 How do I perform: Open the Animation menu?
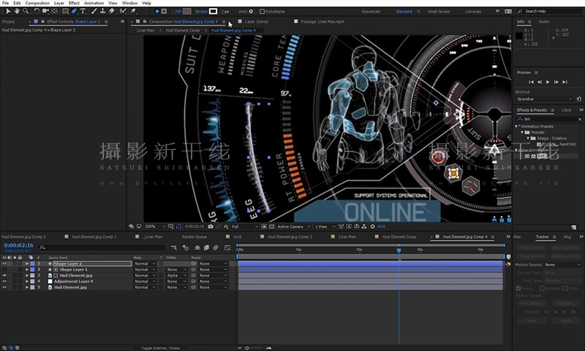coord(94,3)
